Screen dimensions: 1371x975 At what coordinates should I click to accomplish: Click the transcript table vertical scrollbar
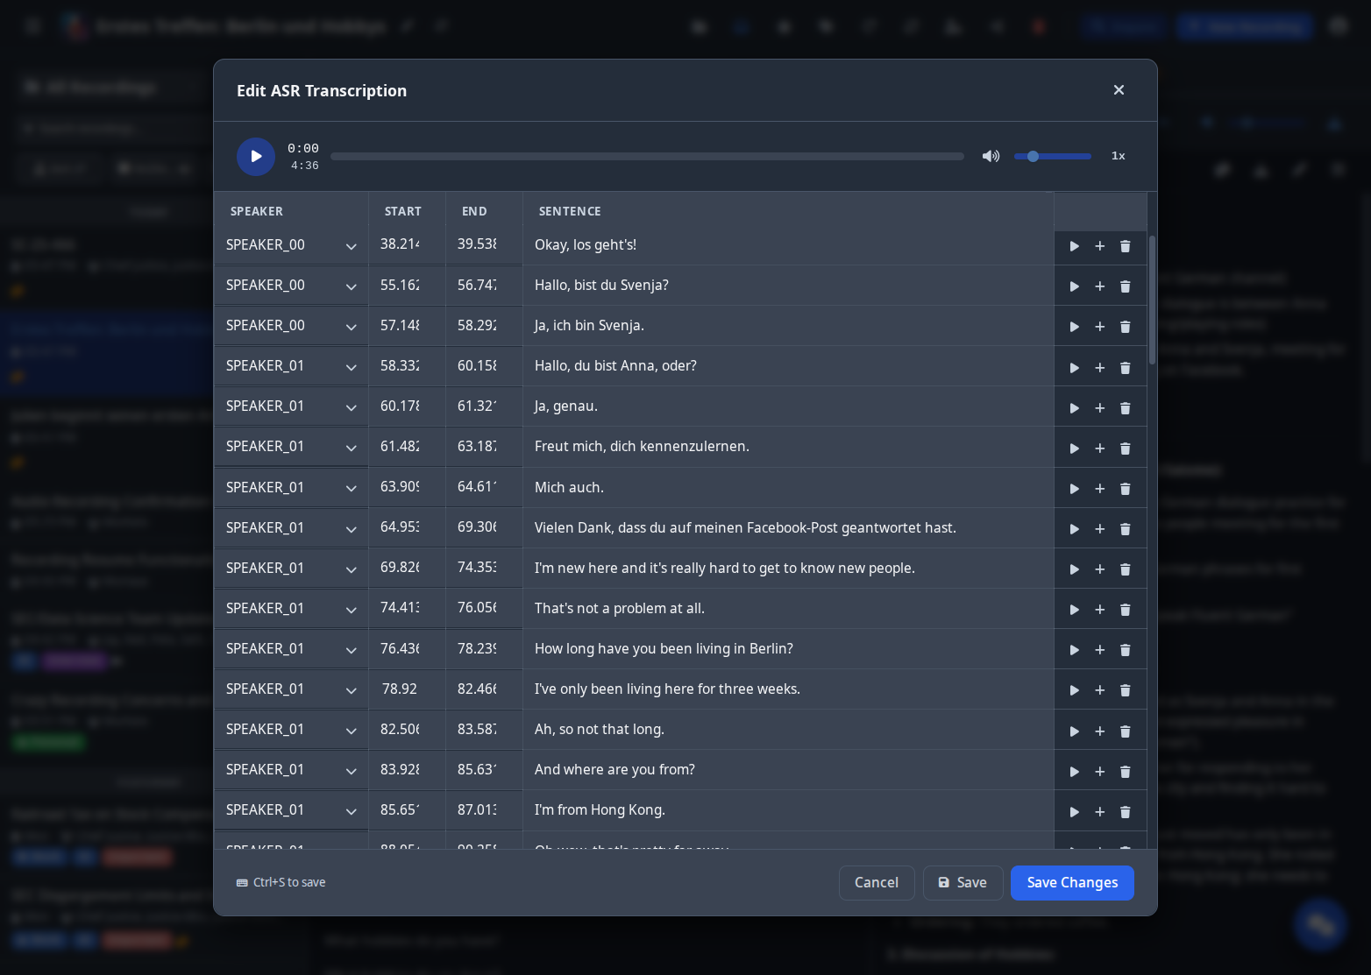[1152, 300]
